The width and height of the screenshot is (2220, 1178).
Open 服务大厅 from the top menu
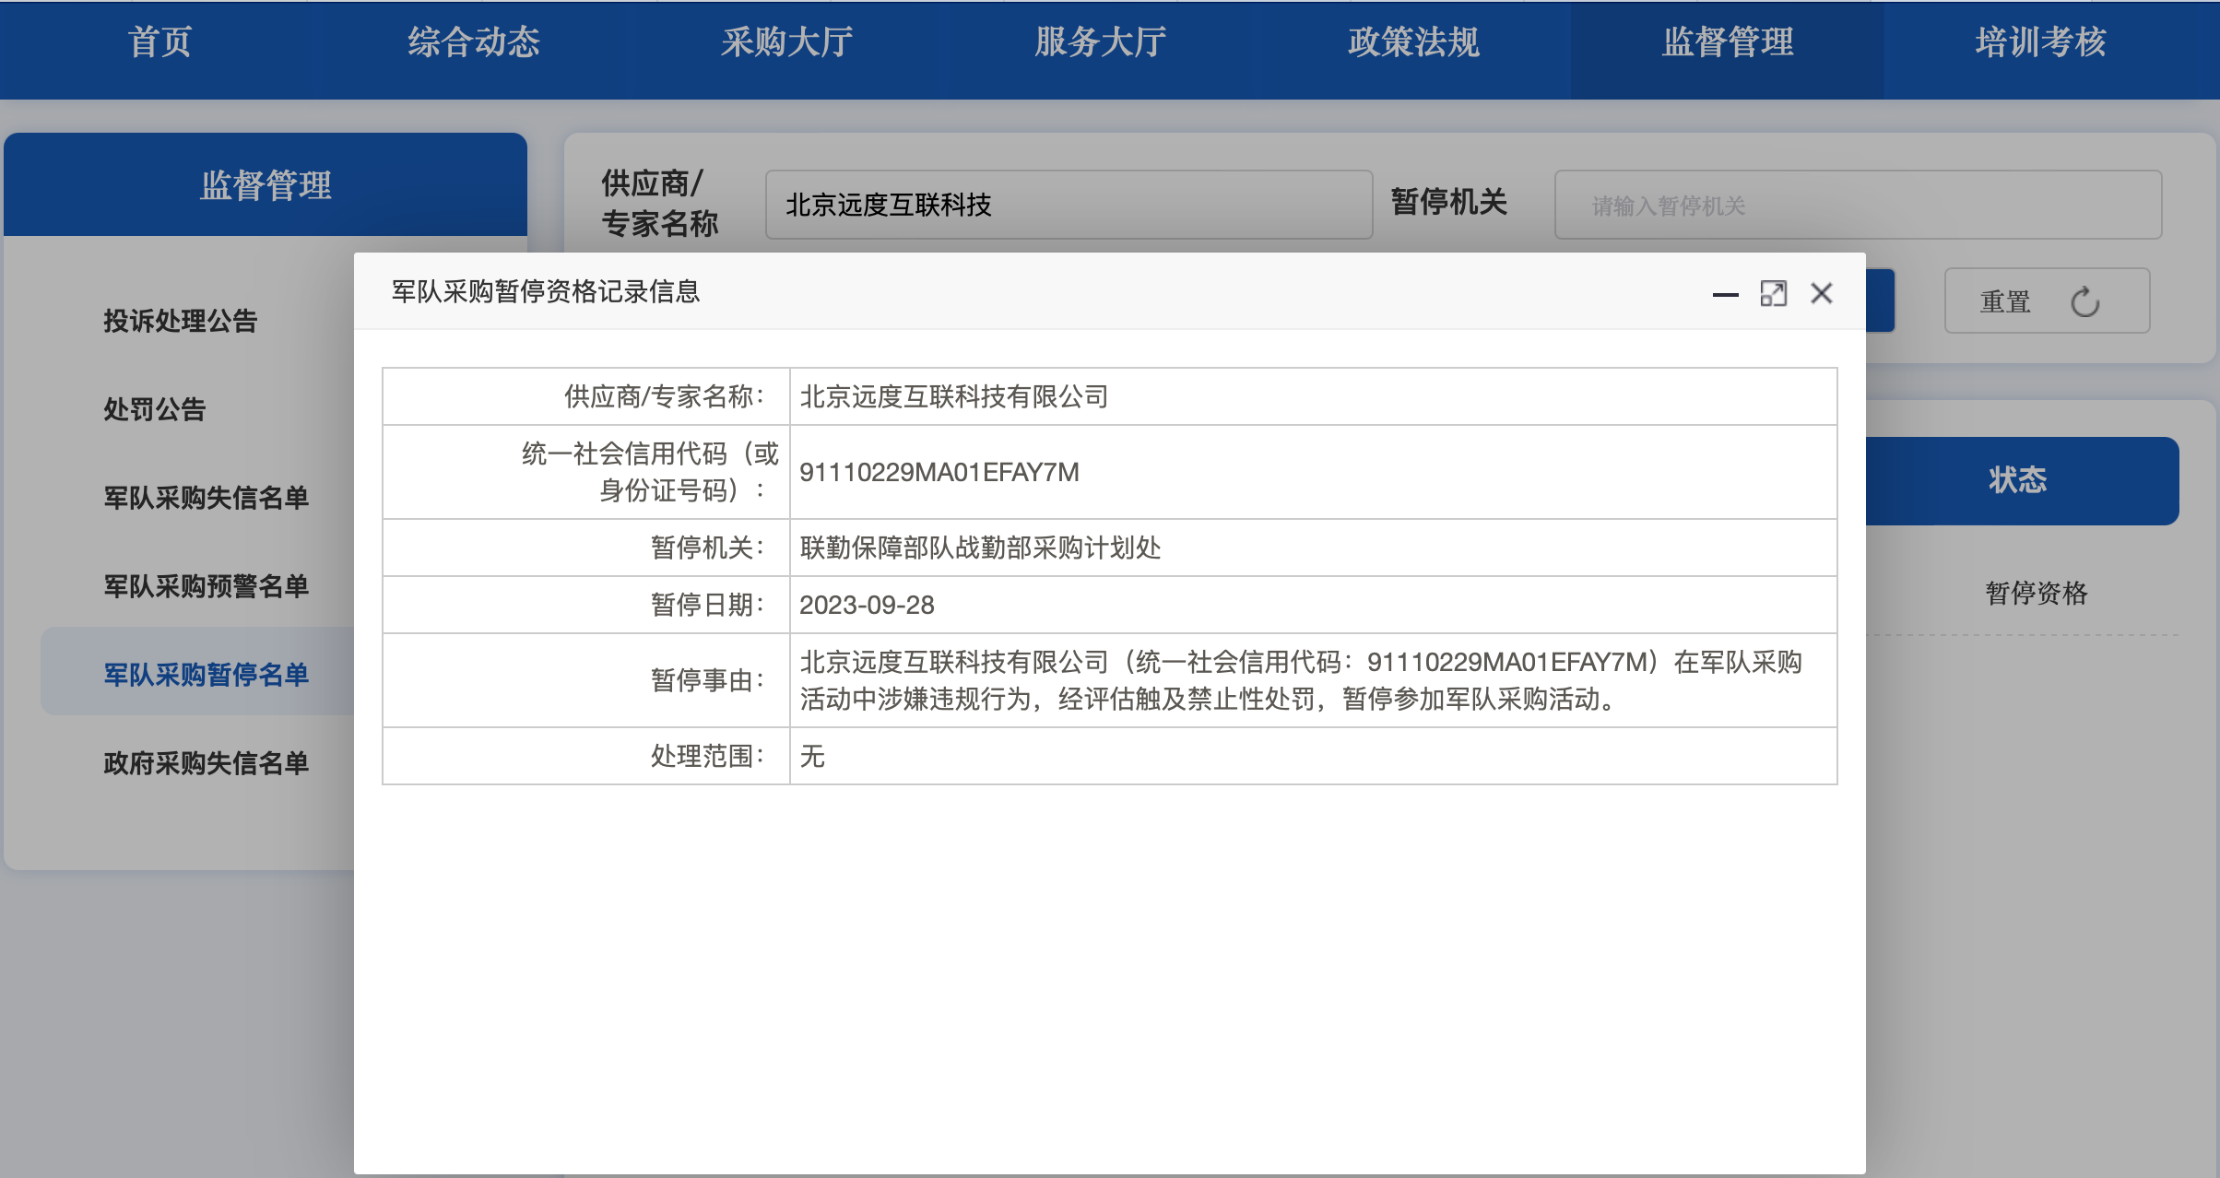point(1101,42)
